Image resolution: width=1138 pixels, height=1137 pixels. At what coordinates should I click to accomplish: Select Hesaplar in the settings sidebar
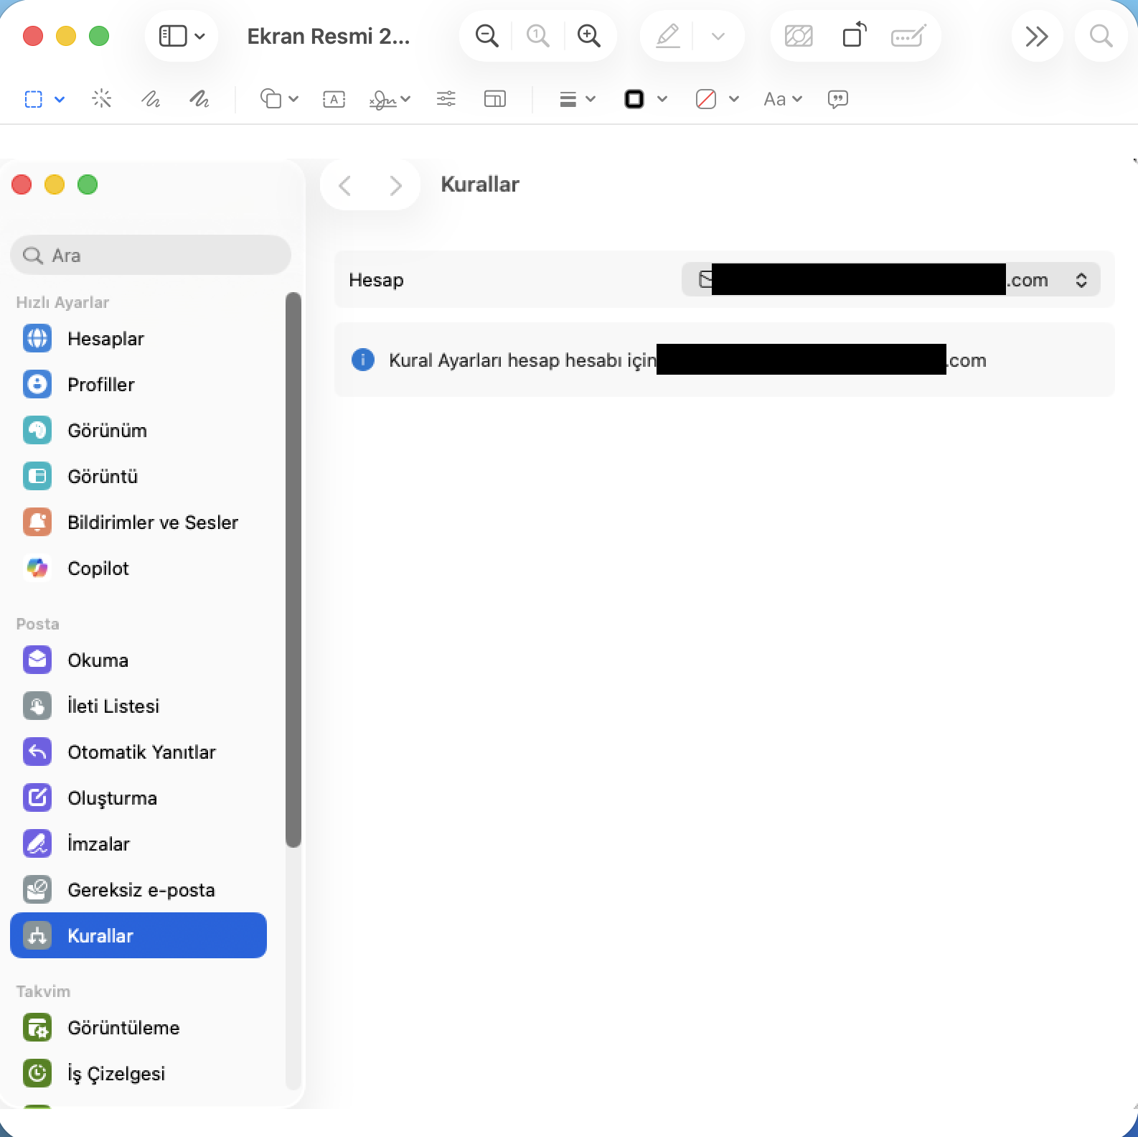tap(138, 339)
